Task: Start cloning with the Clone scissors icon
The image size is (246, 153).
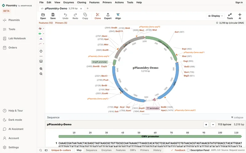Action: tap(97, 15)
